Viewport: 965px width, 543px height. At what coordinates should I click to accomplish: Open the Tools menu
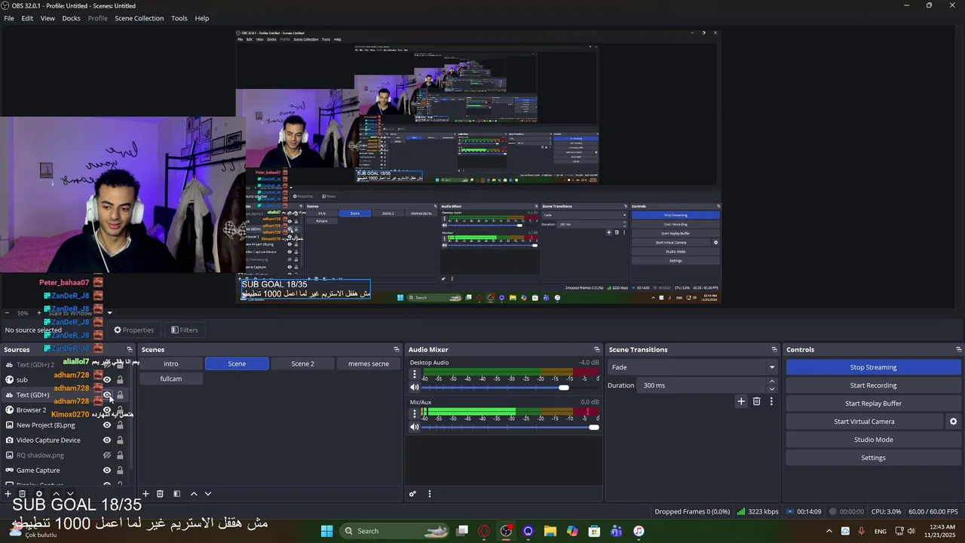(x=179, y=18)
